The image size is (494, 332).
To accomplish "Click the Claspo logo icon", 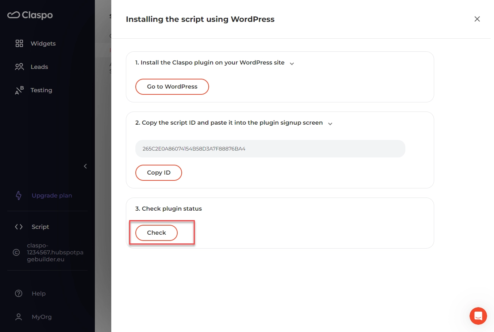I will 13,15.
